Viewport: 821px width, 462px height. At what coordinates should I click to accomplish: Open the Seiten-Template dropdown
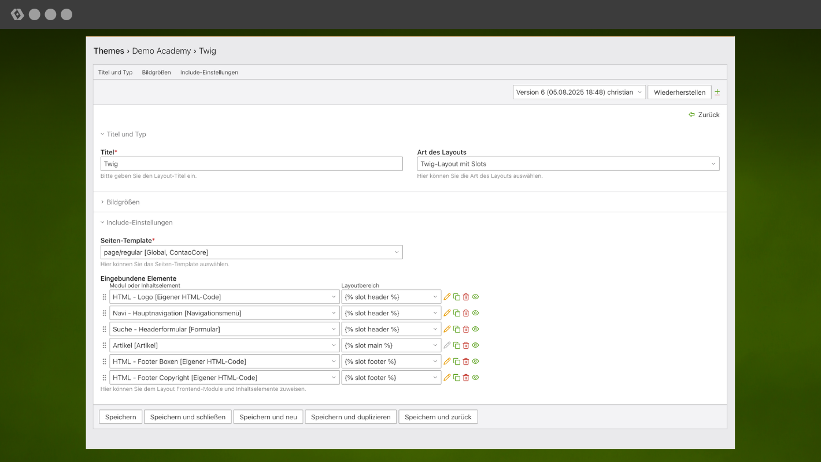click(x=251, y=252)
